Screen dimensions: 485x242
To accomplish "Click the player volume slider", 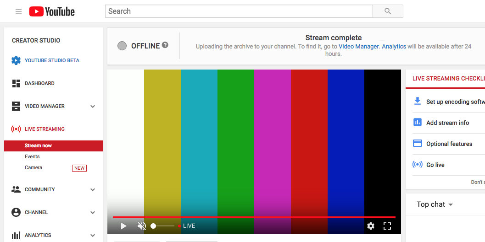I will pyautogui.click(x=163, y=226).
